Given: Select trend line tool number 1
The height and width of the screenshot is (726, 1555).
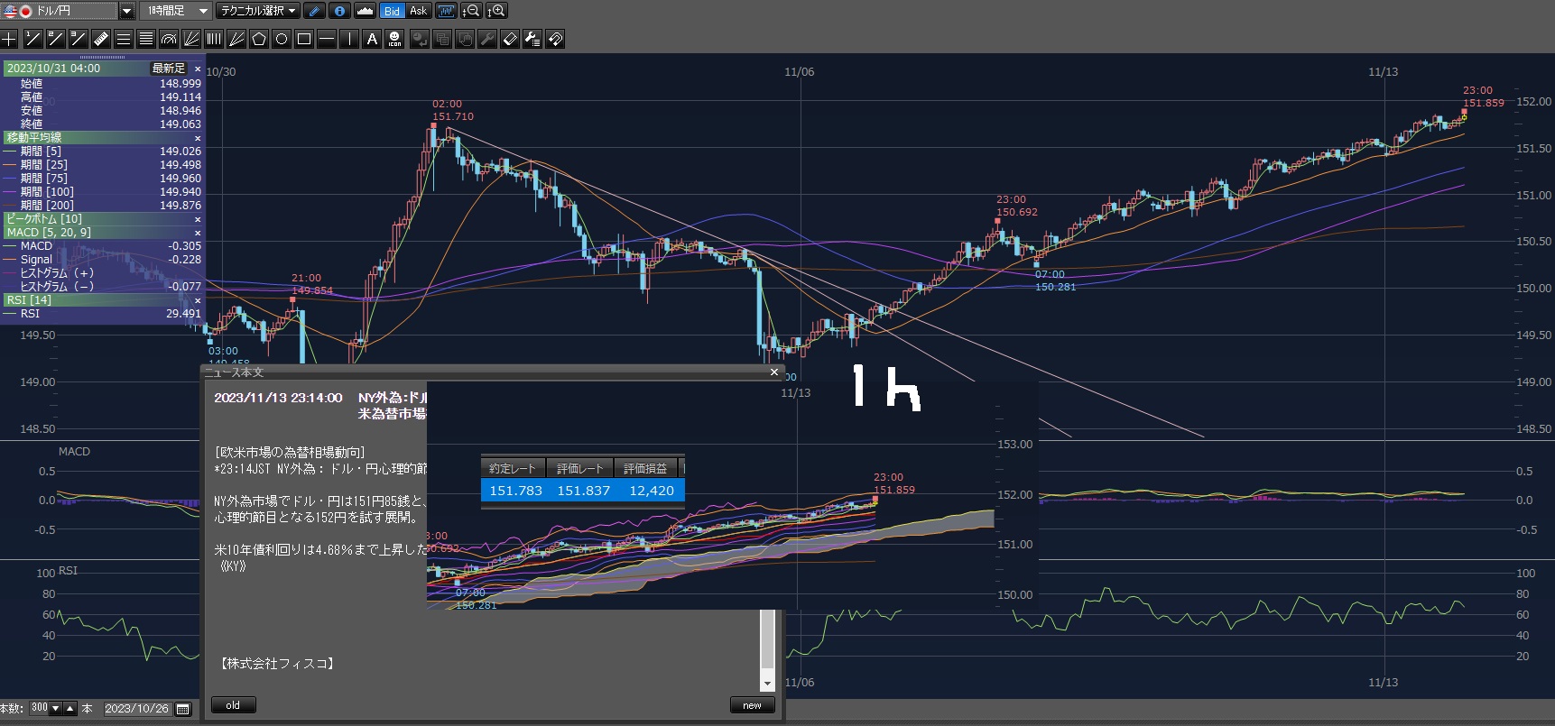Looking at the screenshot, I should 32,39.
